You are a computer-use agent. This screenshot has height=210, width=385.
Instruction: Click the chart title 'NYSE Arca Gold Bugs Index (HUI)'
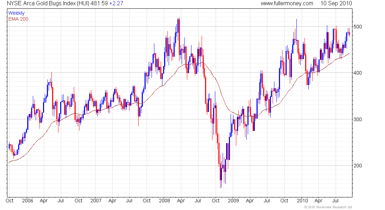coord(48,3)
